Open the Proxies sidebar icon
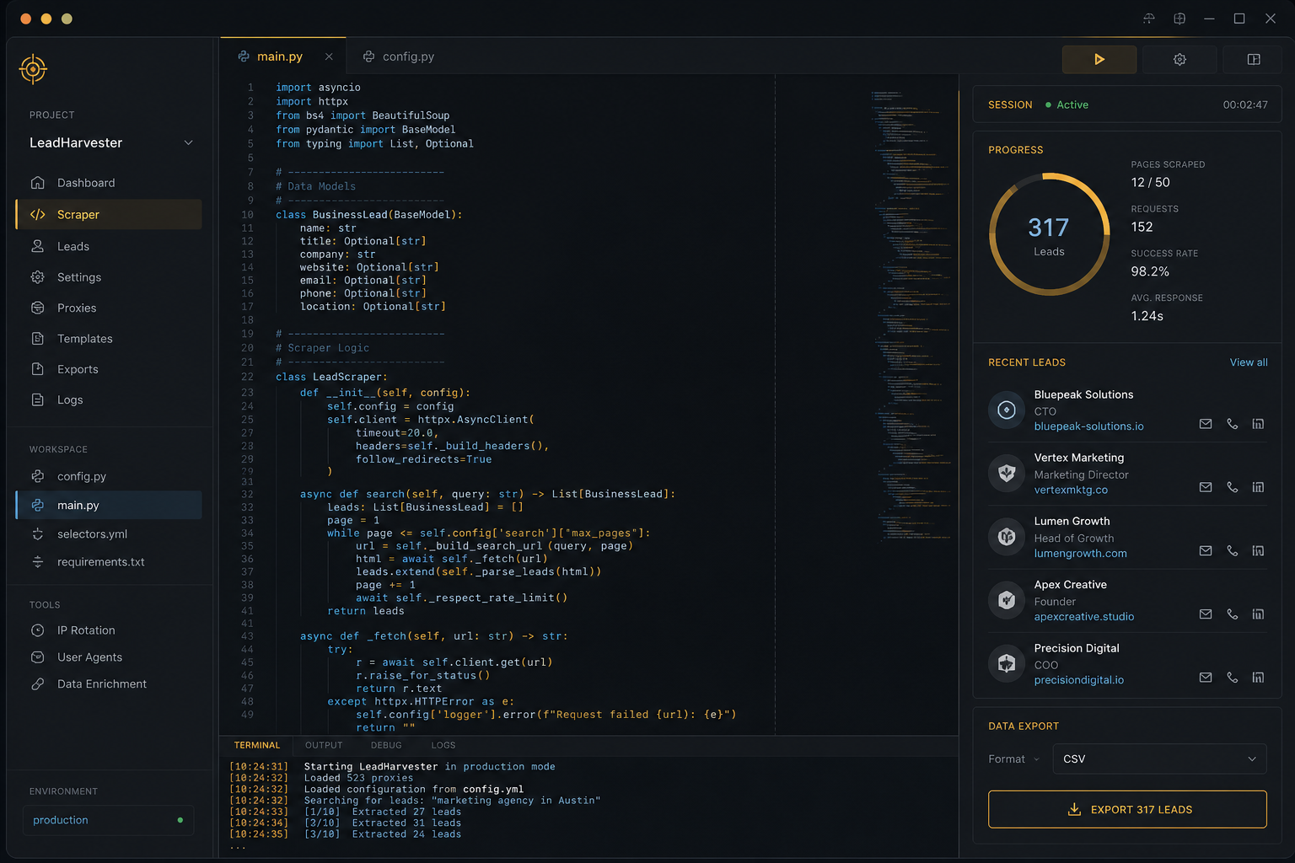This screenshot has width=1295, height=863. click(38, 308)
